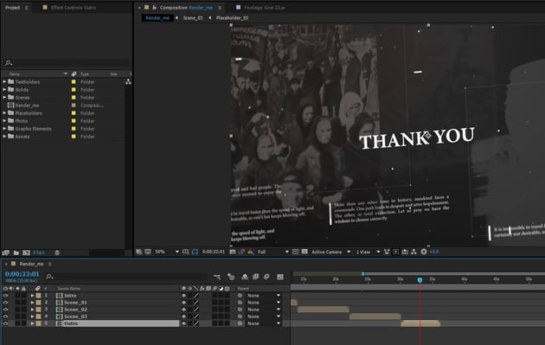545x345 pixels.
Task: Delete selected project item with trash icon
Action: (x=57, y=252)
